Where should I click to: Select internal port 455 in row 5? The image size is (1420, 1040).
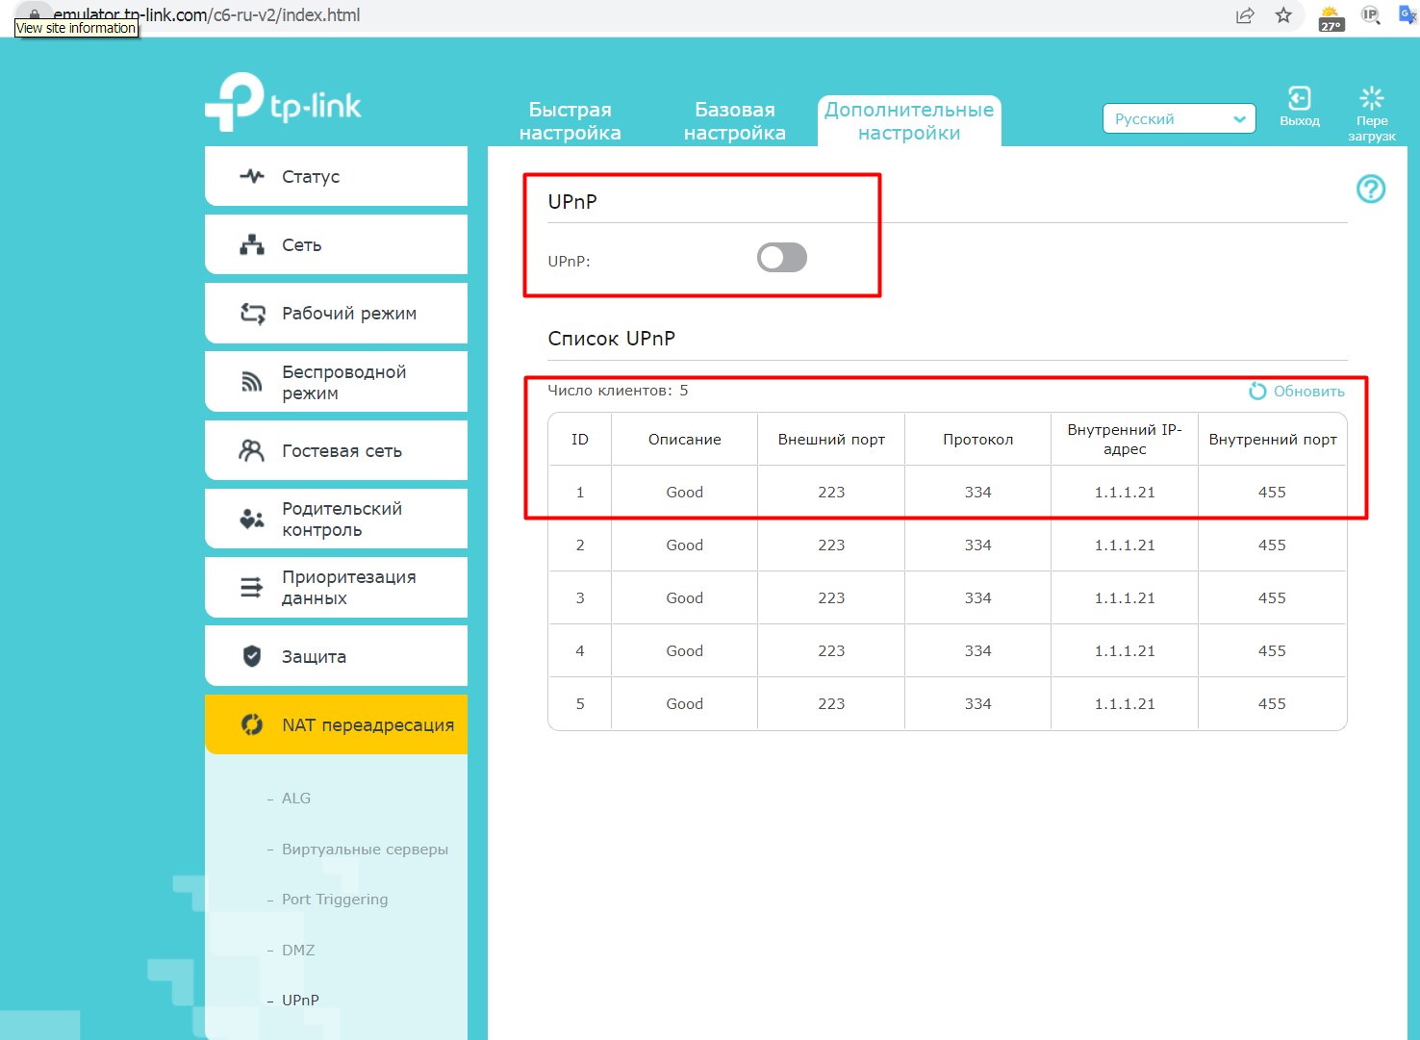coord(1272,704)
